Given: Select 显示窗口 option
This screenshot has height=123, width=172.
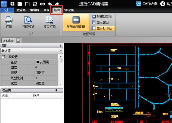Looking at the screenshot, I should click(x=100, y=22).
